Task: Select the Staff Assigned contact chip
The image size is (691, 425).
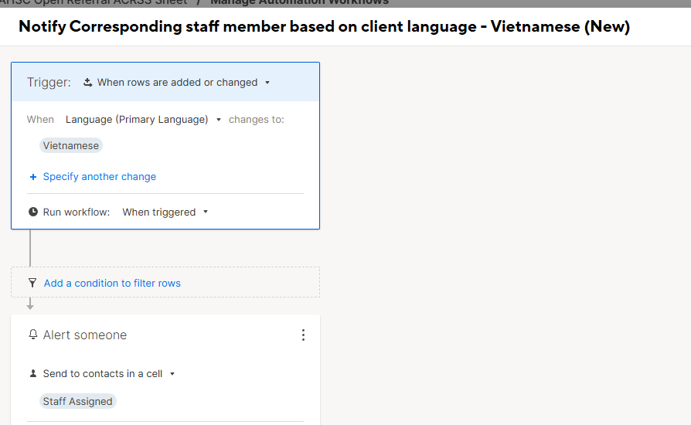Action: tap(77, 401)
